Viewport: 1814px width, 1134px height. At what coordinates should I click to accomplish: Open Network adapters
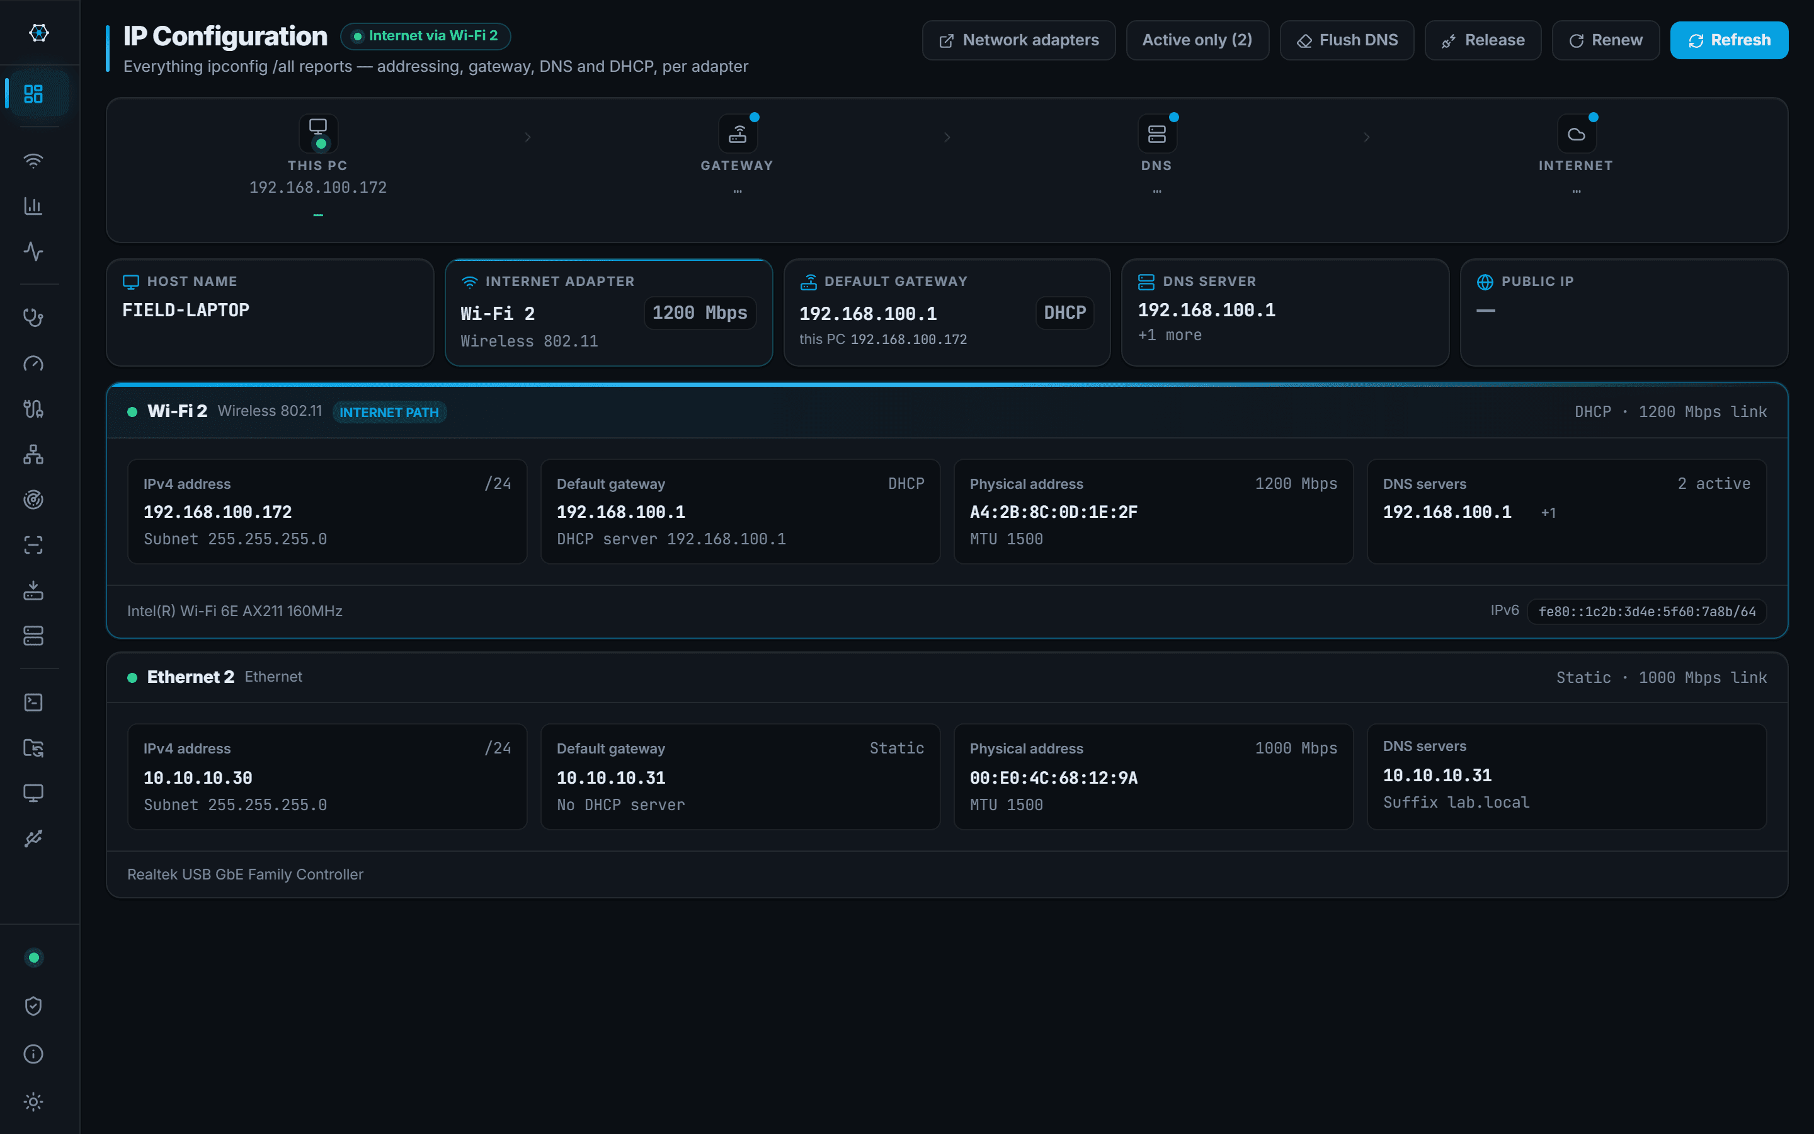pos(1018,40)
